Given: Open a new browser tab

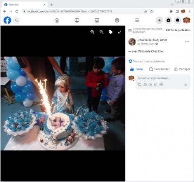Looking at the screenshot, I should [52, 5].
